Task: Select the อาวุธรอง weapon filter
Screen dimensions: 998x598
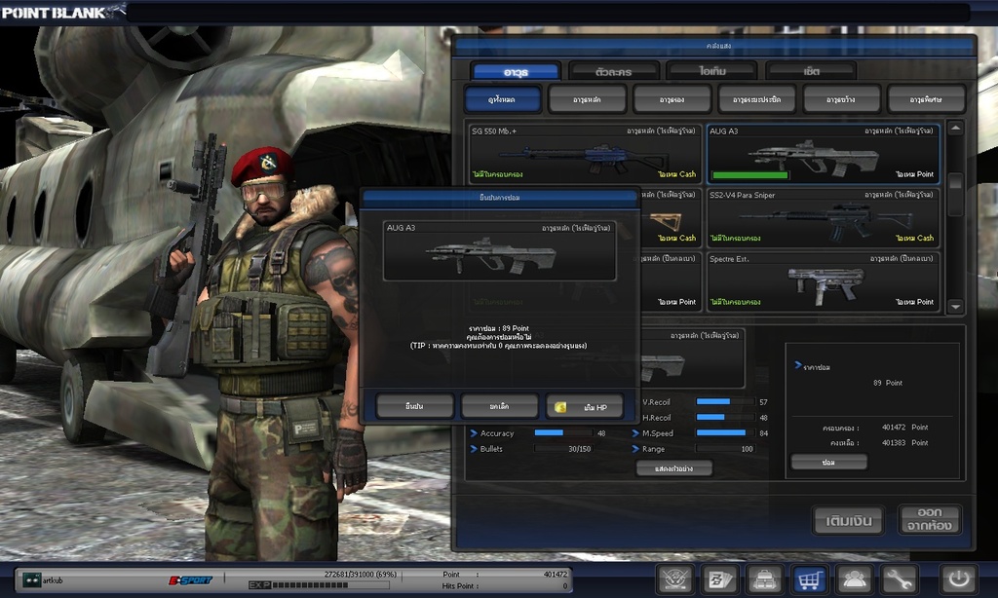Action: pos(672,99)
